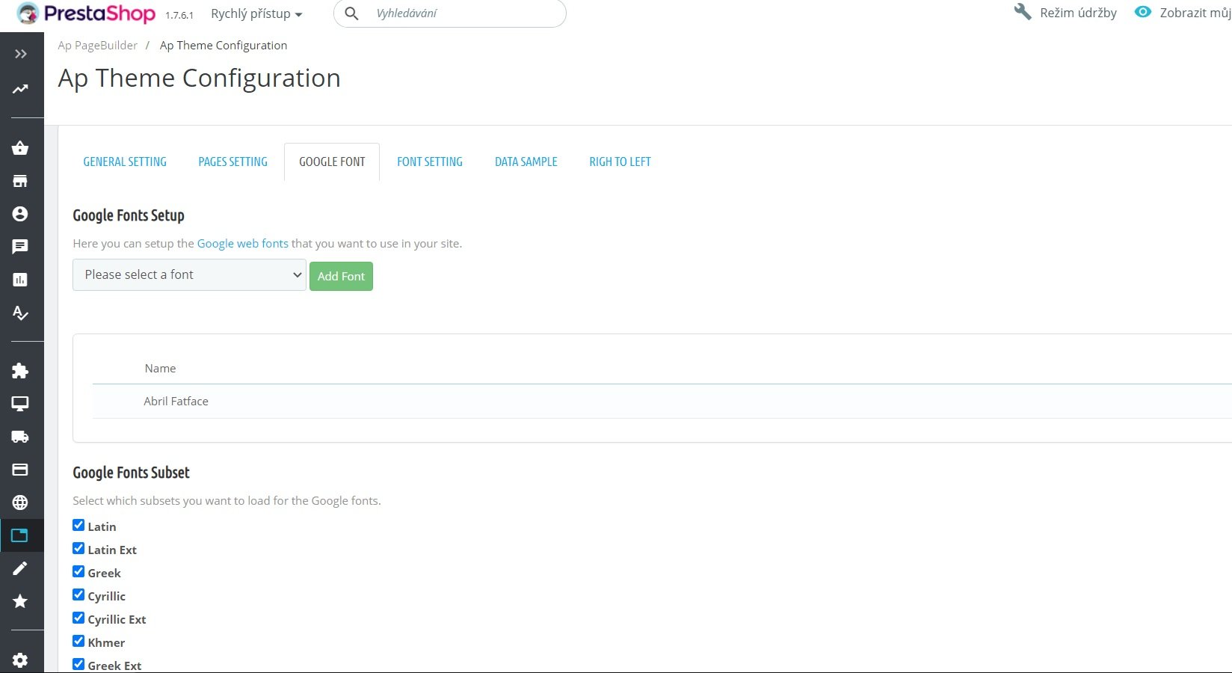Uncheck the Cyrillic Ext subset checkbox
Screen dimensions: 1232x673
(78, 618)
